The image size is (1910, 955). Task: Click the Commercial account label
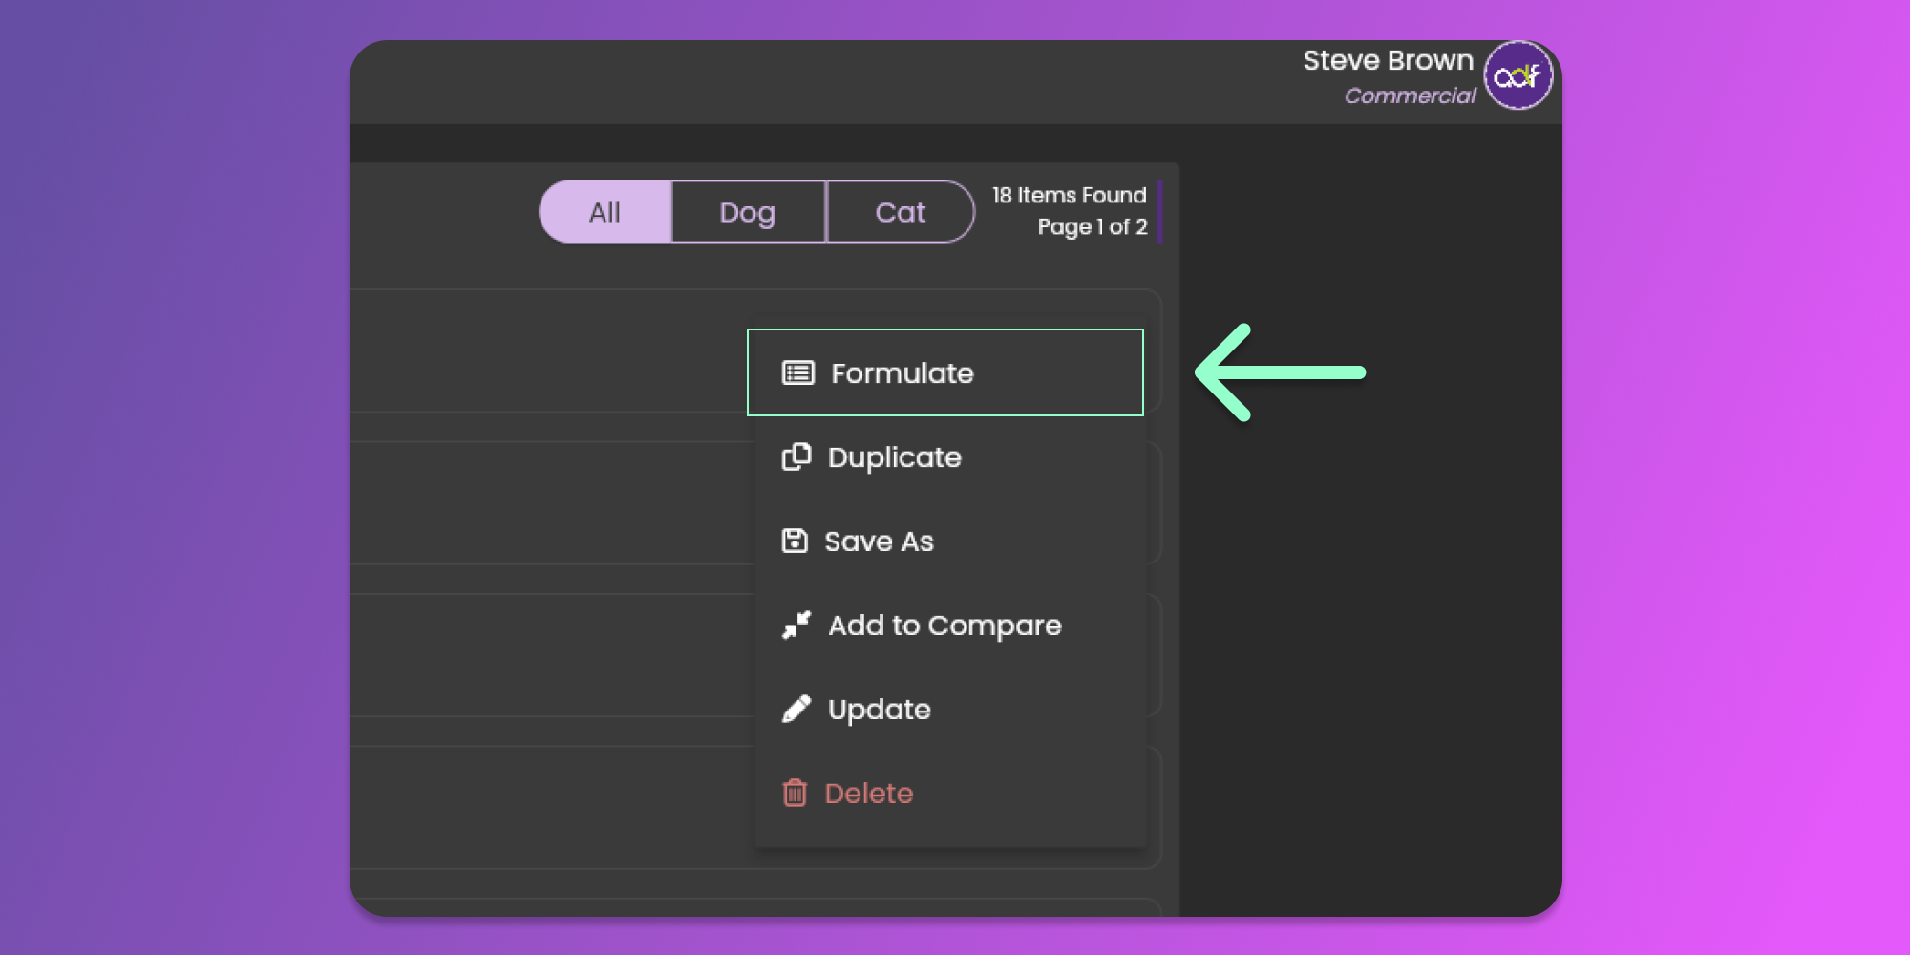[1410, 95]
